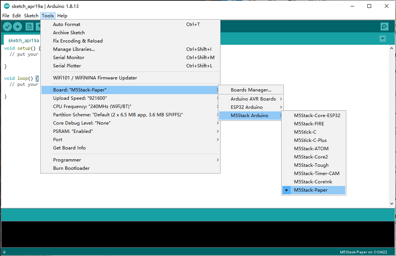The height and width of the screenshot is (256, 396).
Task: Maximize the Arduino window
Action: click(369, 6)
